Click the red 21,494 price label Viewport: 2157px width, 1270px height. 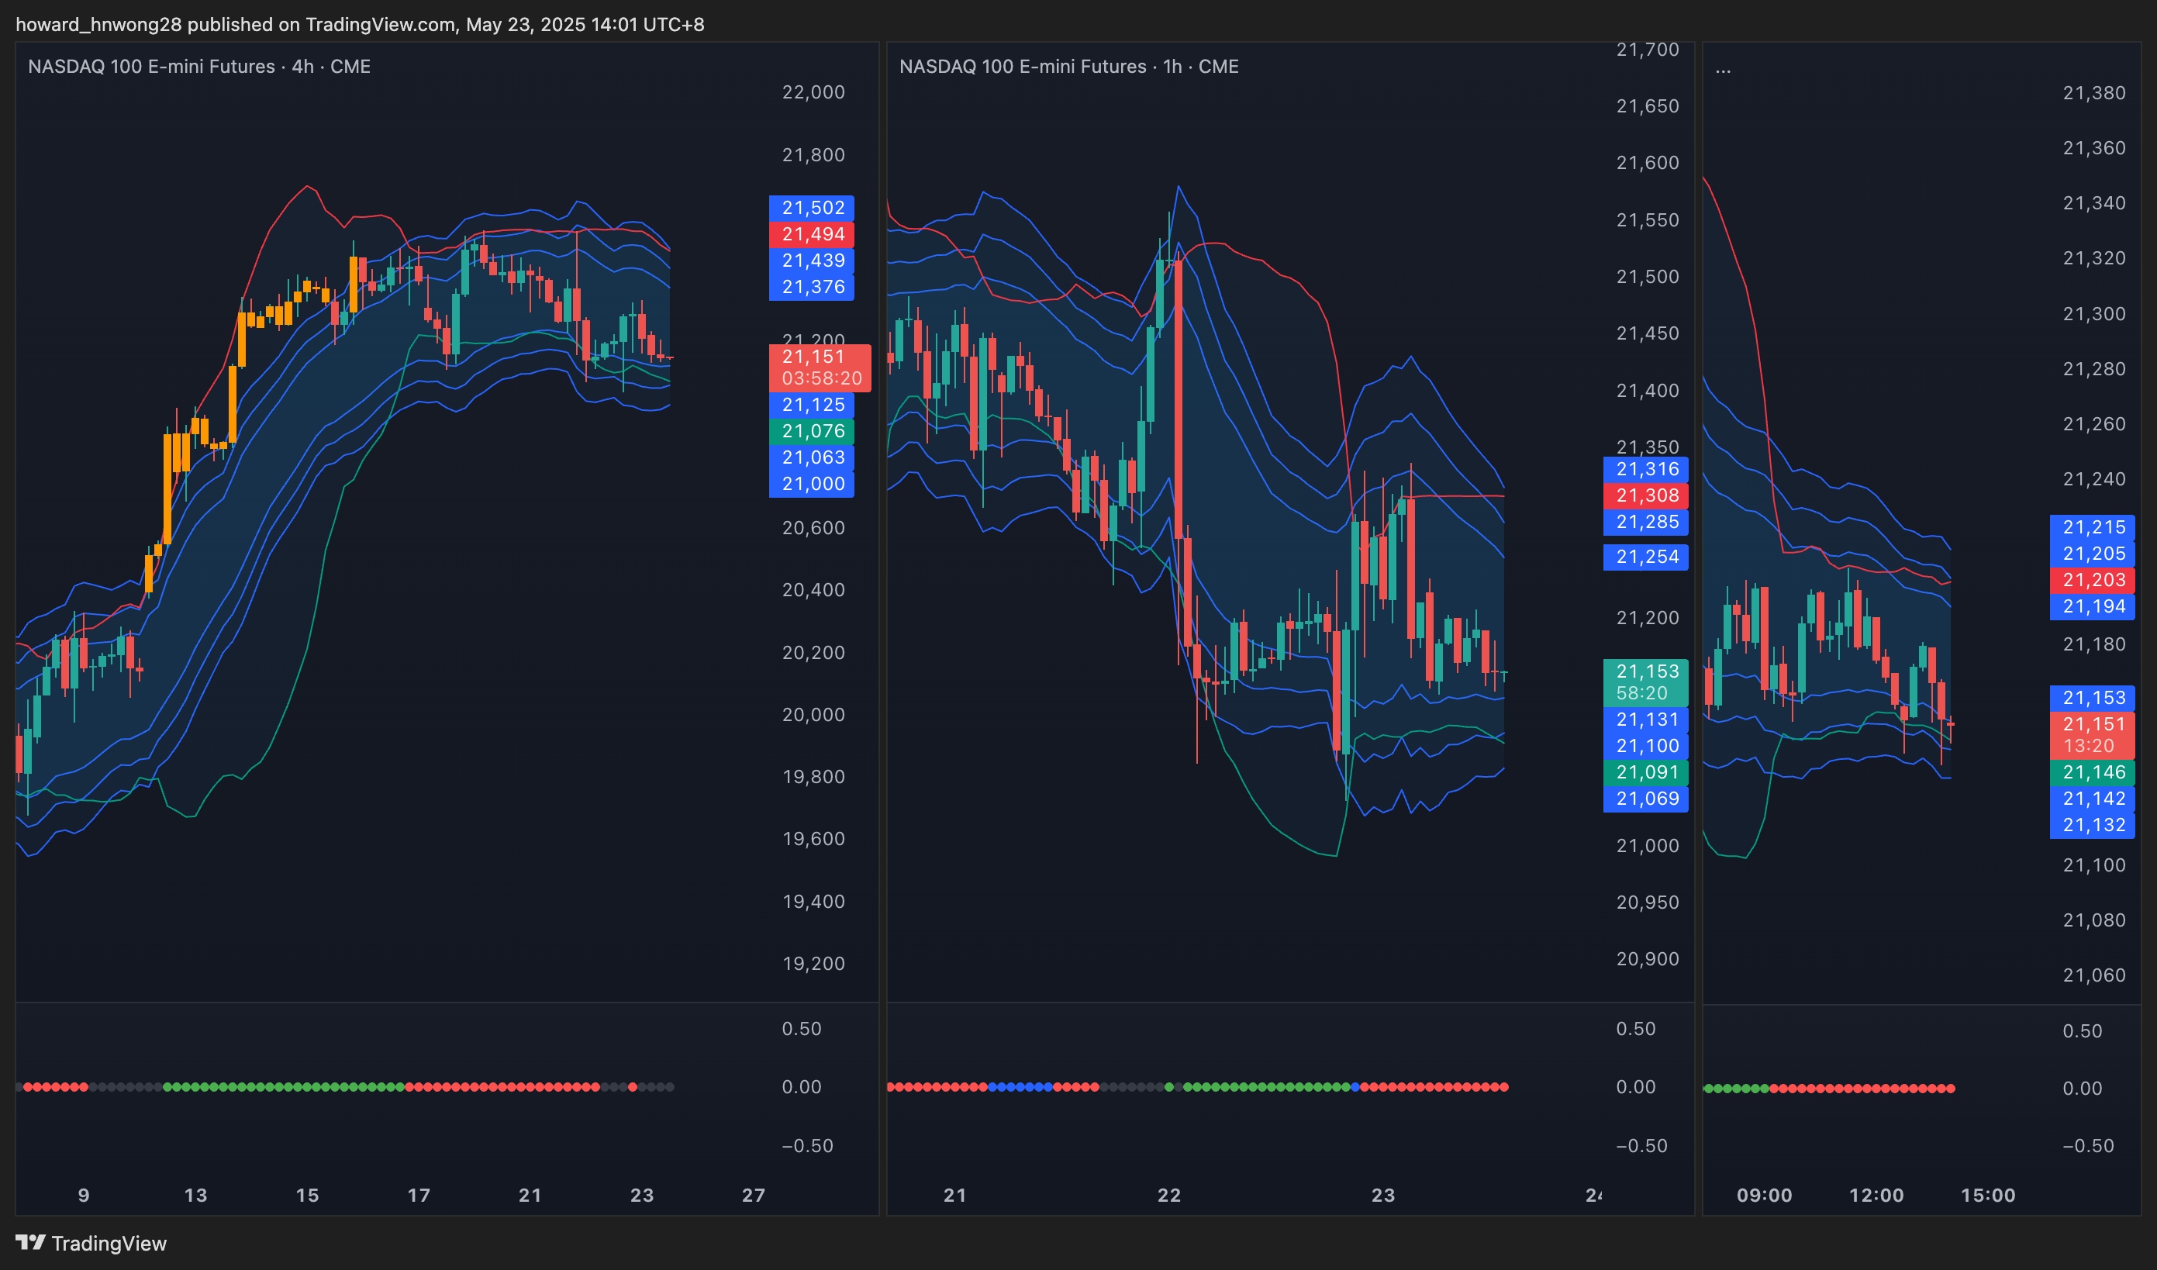coord(812,234)
